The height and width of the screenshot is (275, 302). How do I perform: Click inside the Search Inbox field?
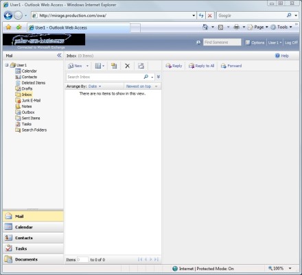[x=105, y=77]
